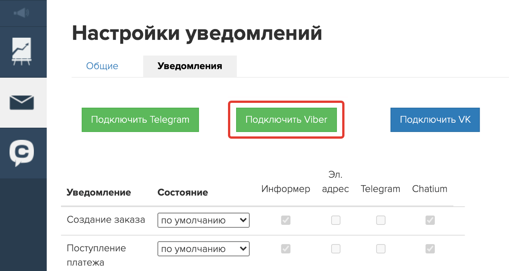Check Telegram checkbox for Создание заказа

(x=381, y=220)
